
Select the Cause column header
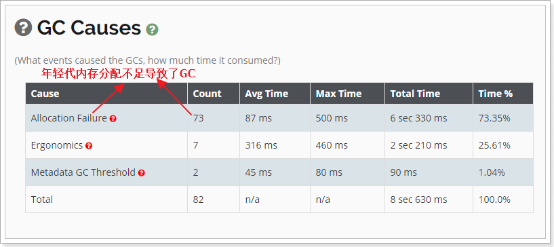tap(45, 94)
